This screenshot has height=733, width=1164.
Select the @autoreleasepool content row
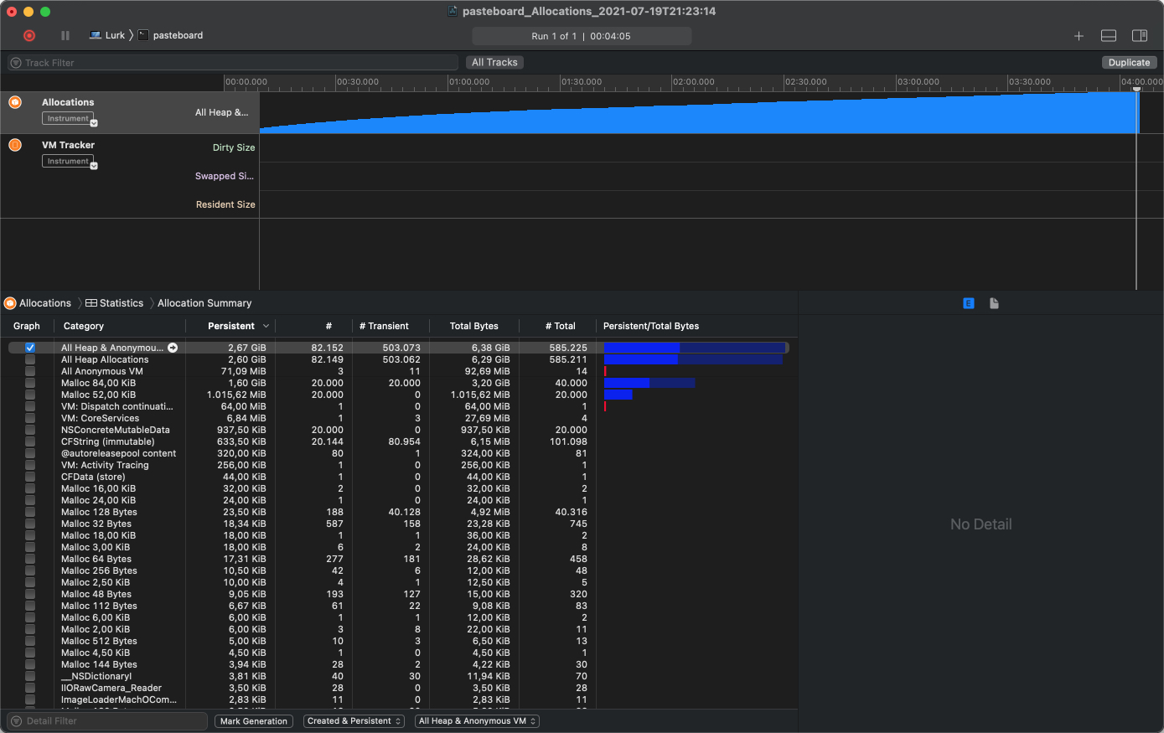click(398, 453)
